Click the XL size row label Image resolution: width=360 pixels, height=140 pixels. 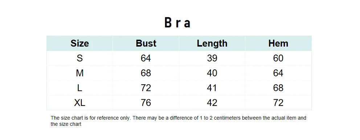80,103
